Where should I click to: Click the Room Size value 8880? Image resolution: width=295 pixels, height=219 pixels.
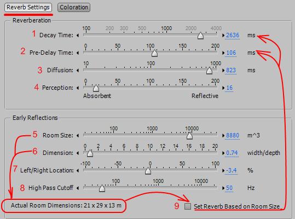(233, 135)
